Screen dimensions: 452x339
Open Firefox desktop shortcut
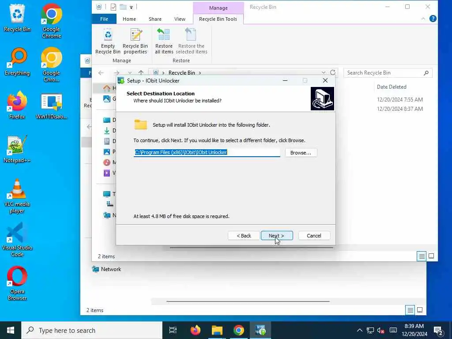[x=17, y=105]
